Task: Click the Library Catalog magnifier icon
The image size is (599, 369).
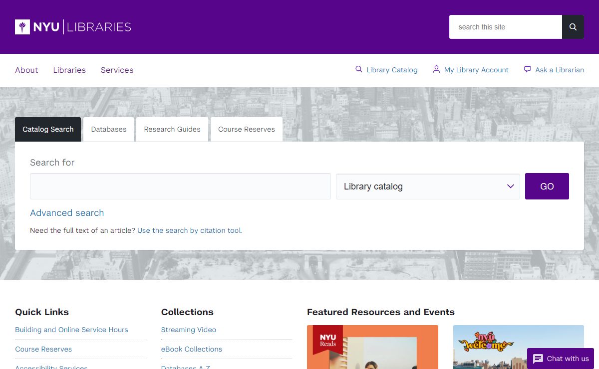Action: [x=358, y=69]
